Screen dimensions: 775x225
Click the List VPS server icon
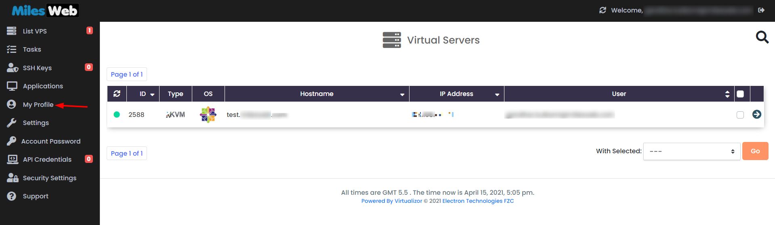[x=12, y=31]
